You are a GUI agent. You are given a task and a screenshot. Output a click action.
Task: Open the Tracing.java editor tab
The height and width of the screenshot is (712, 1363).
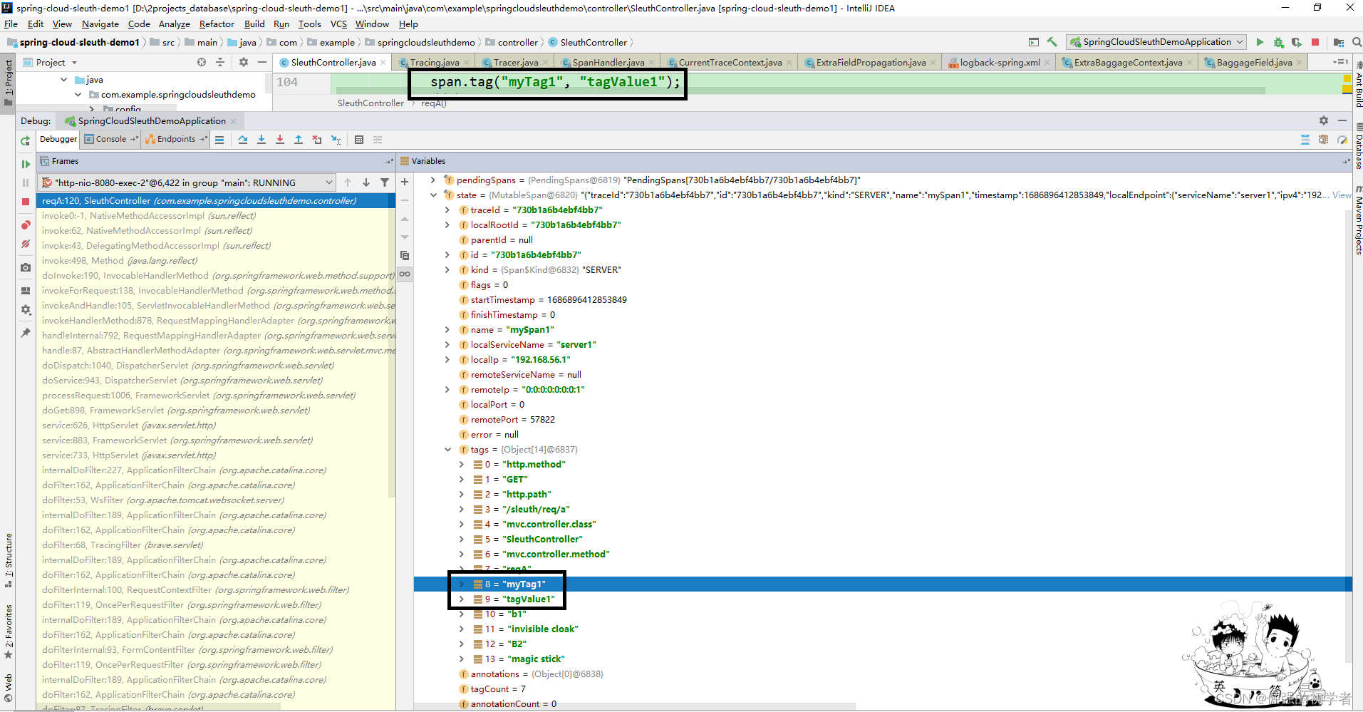coord(435,62)
